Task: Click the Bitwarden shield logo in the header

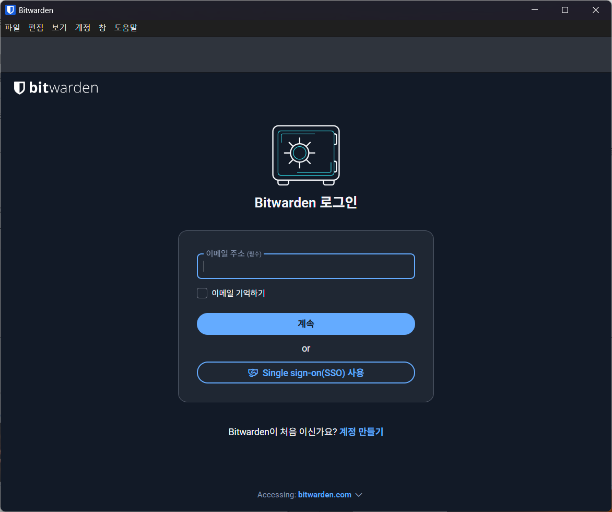Action: click(19, 87)
